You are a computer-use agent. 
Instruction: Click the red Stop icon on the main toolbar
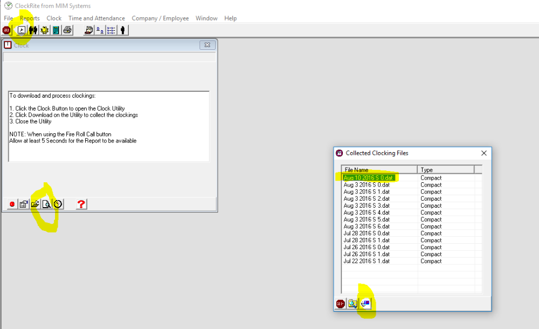[6, 30]
